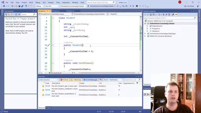Click the Solution Explorer Home icon
The image size is (201, 113).
(x=151, y=14)
